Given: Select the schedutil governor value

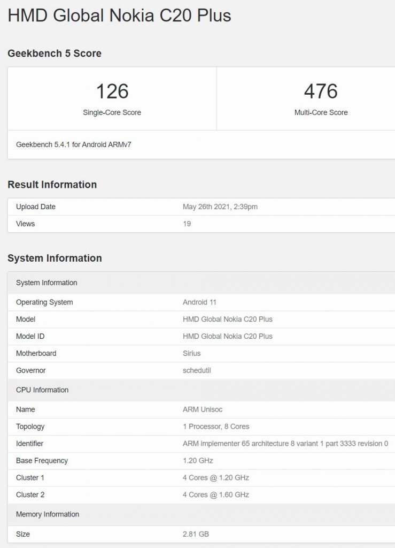Looking at the screenshot, I should point(197,371).
